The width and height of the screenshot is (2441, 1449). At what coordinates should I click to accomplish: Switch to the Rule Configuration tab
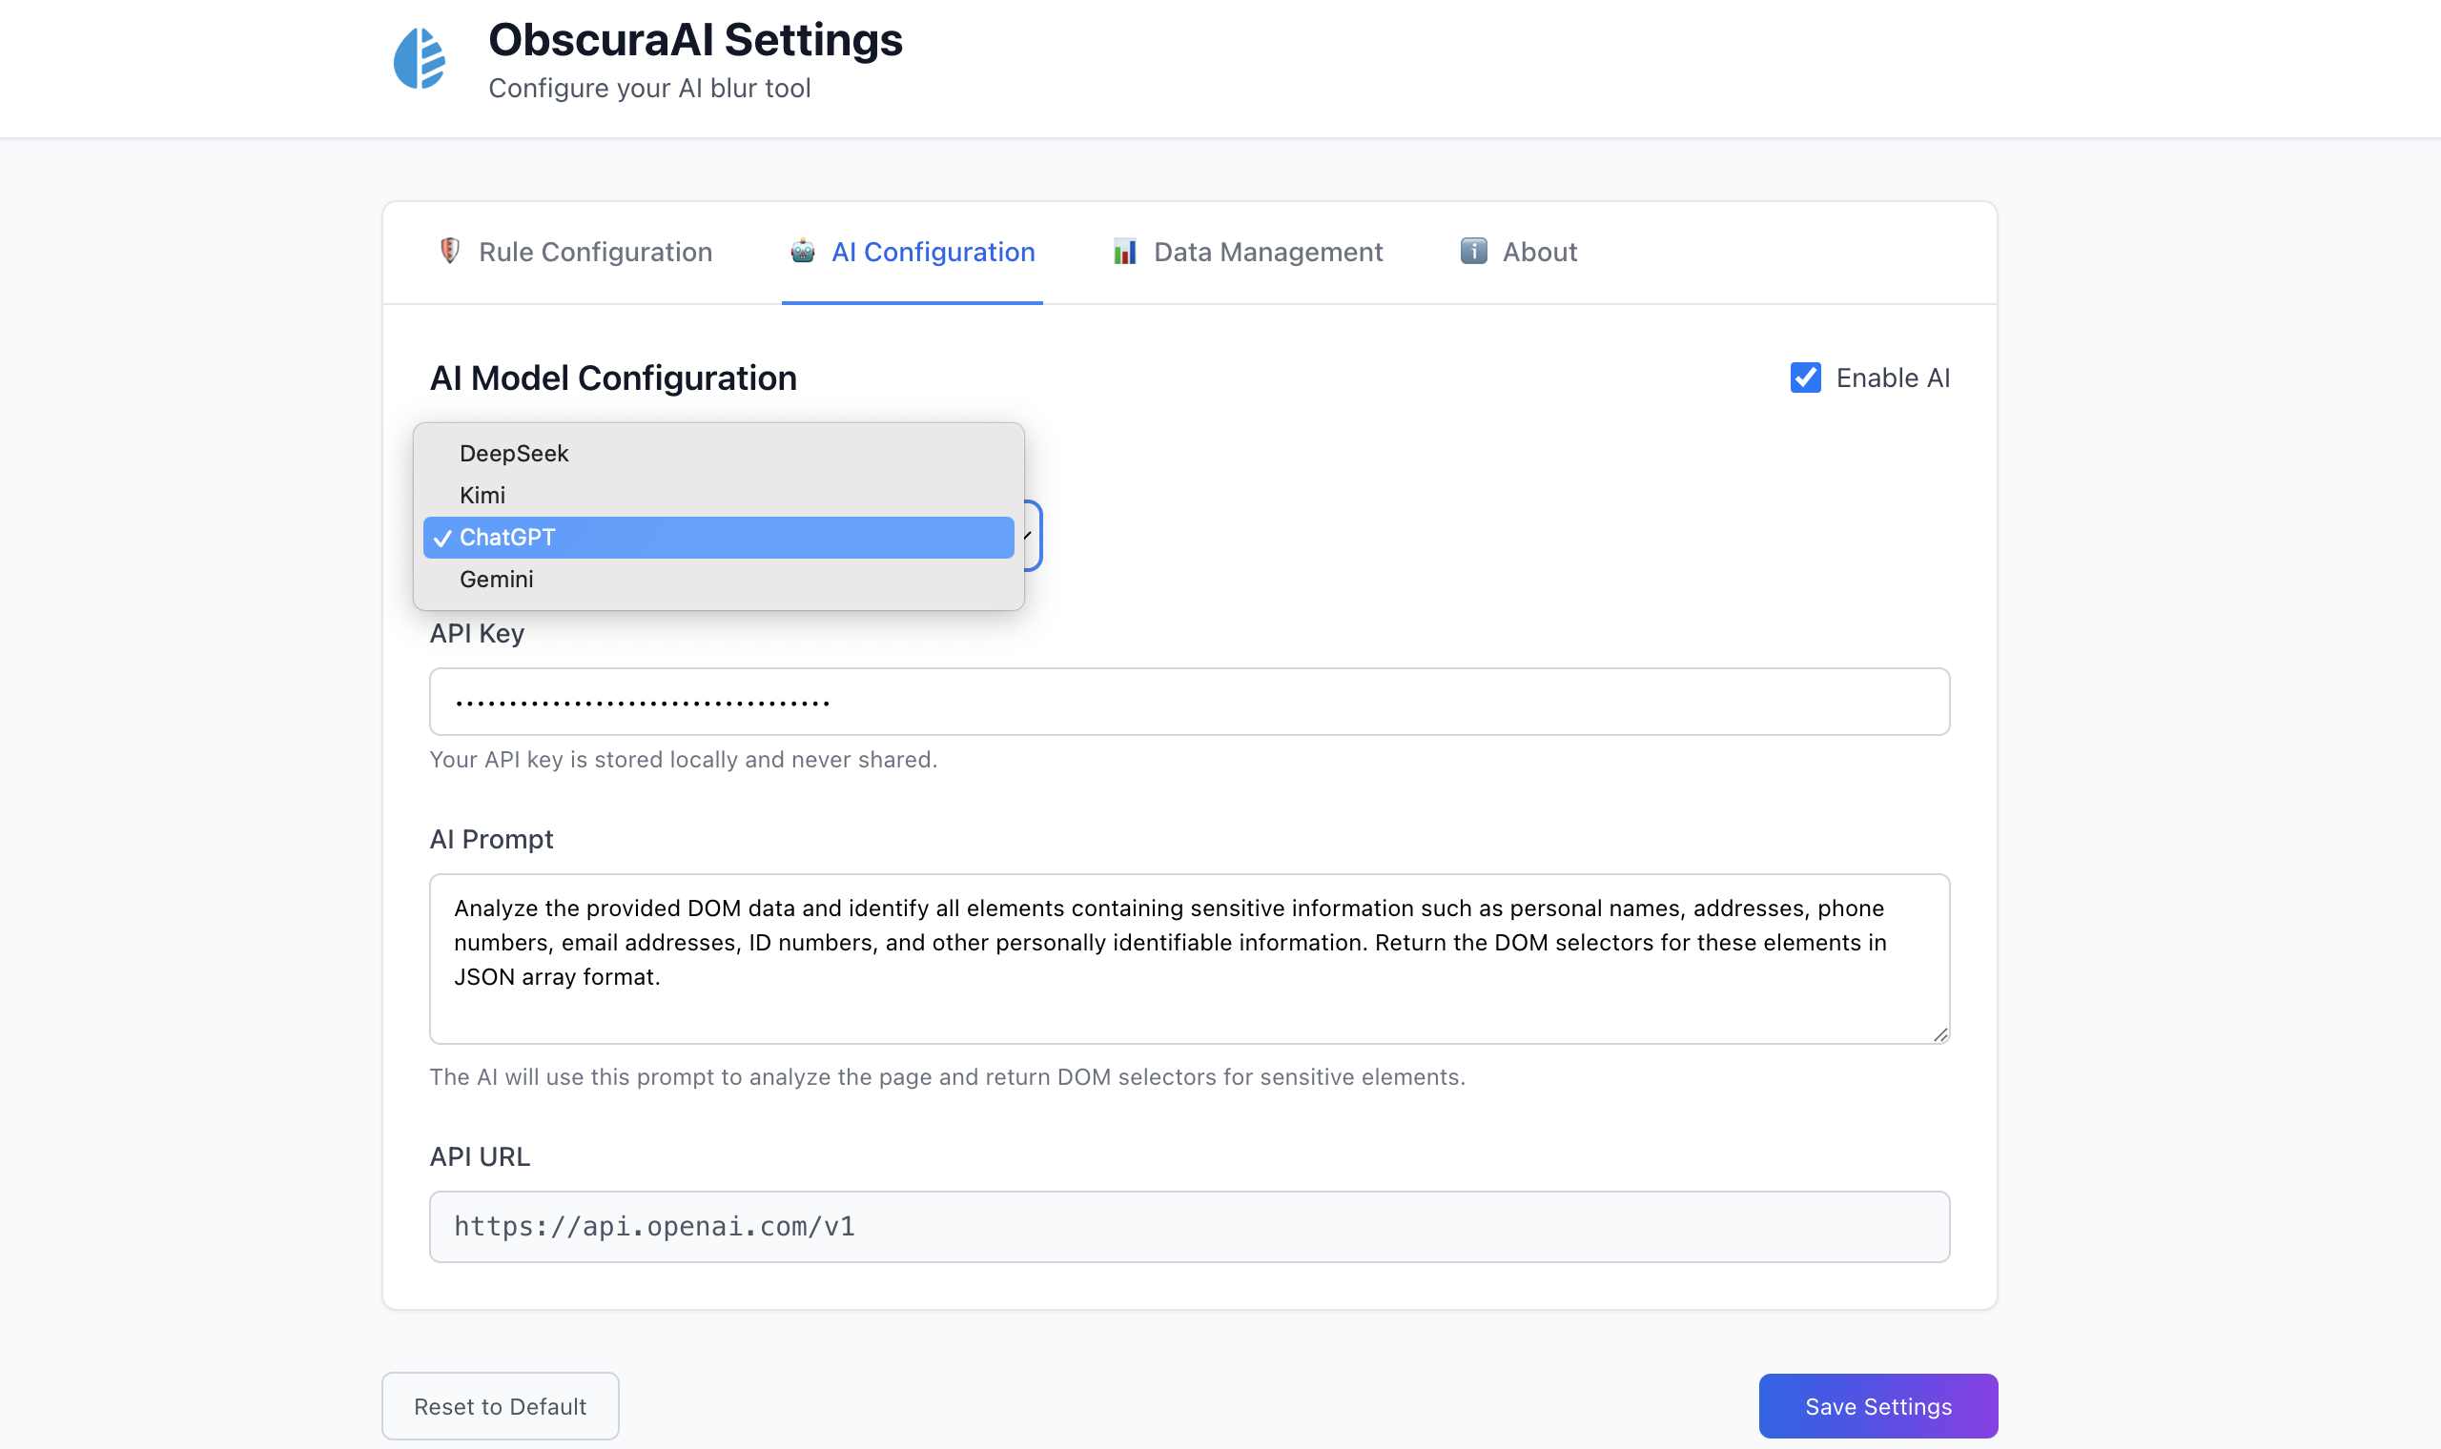595,252
